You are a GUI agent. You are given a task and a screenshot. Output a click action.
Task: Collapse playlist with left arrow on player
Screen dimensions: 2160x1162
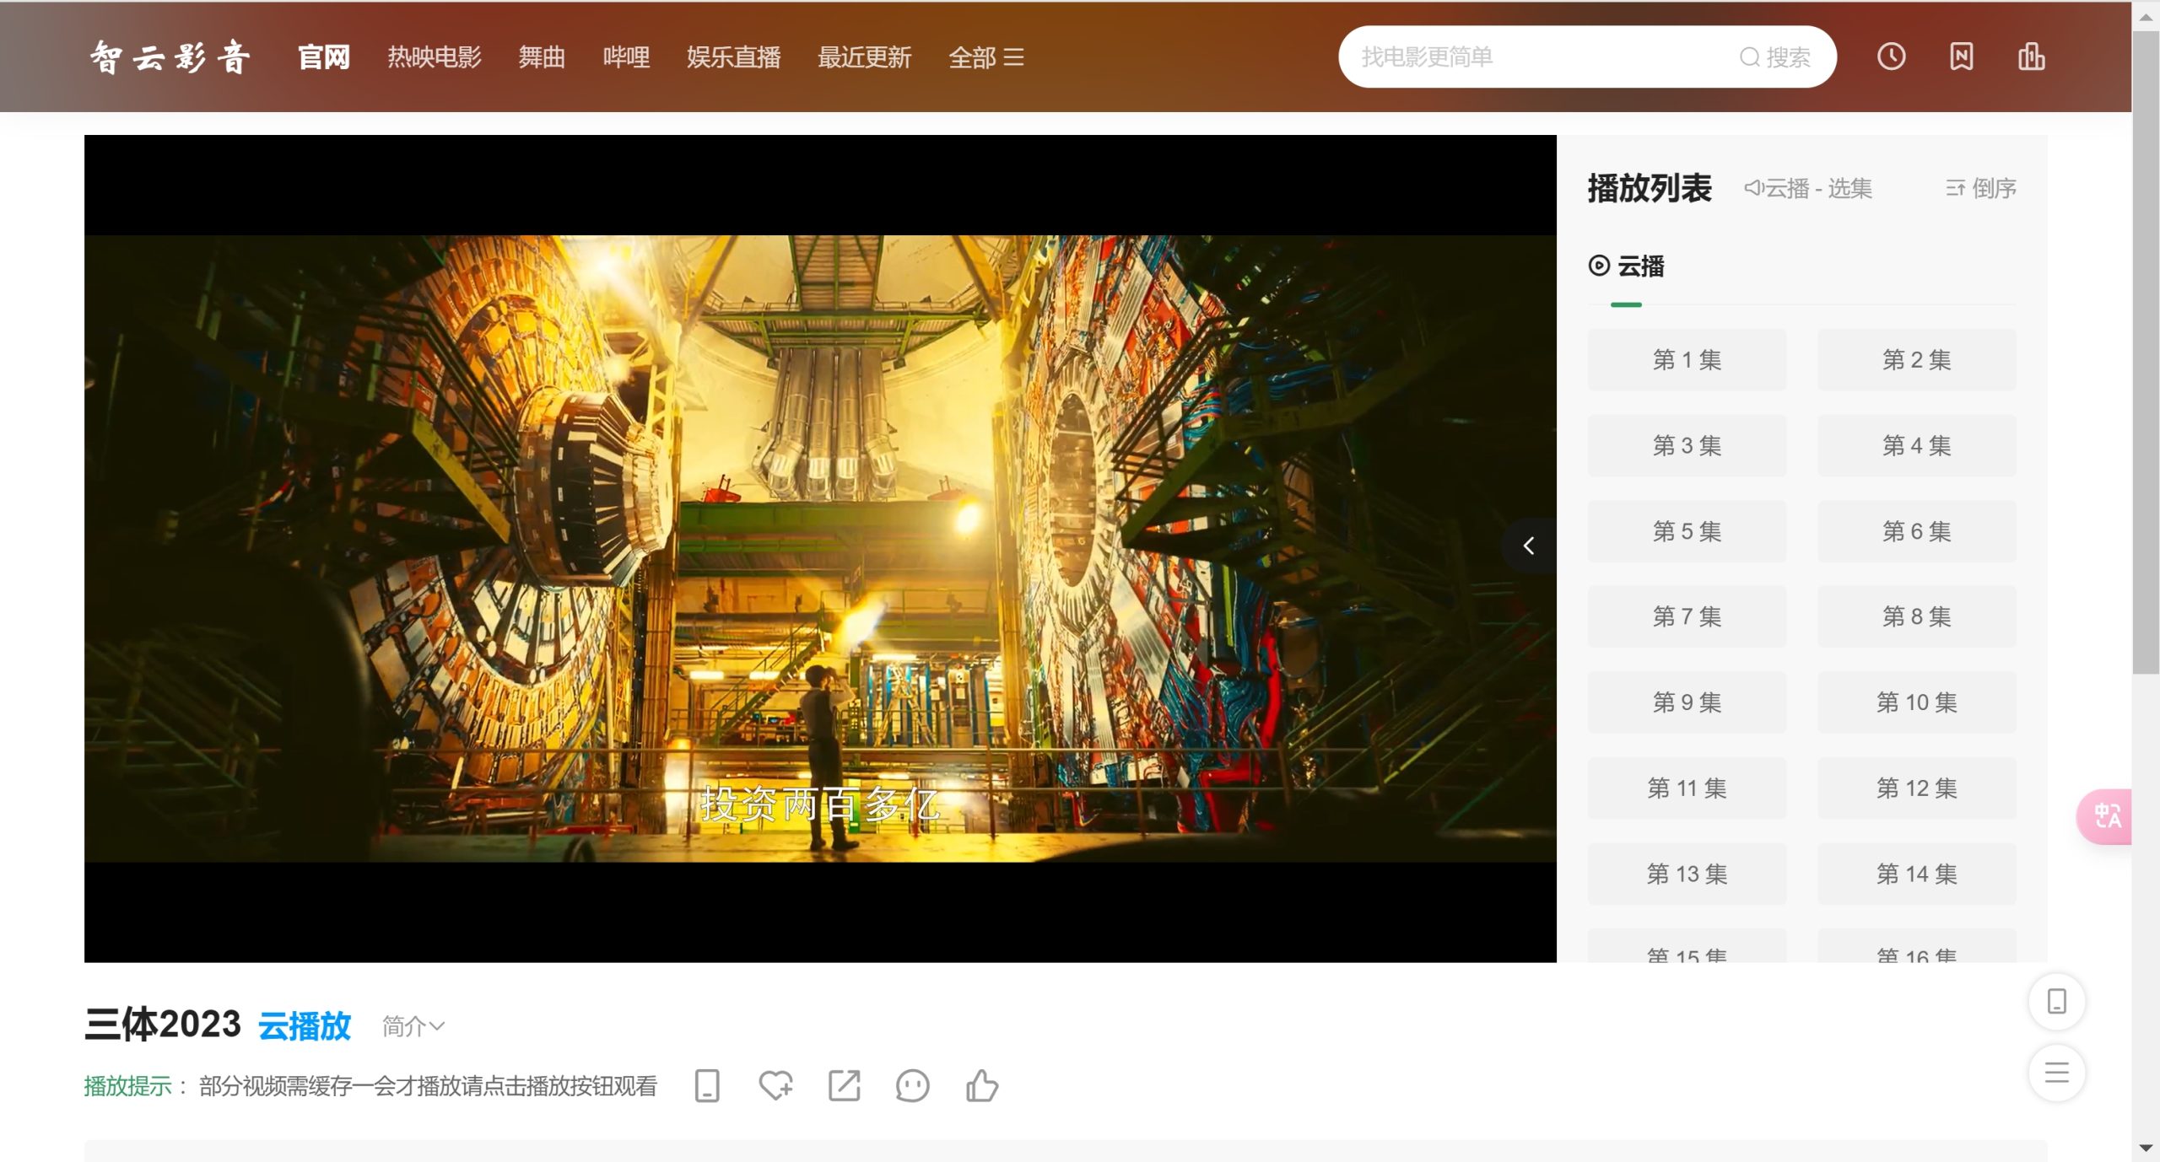1528,546
